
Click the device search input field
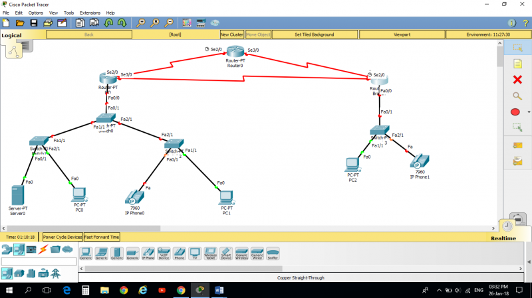[x=39, y=261]
